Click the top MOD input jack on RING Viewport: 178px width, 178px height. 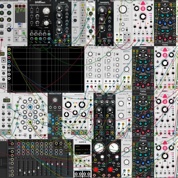coord(93,10)
